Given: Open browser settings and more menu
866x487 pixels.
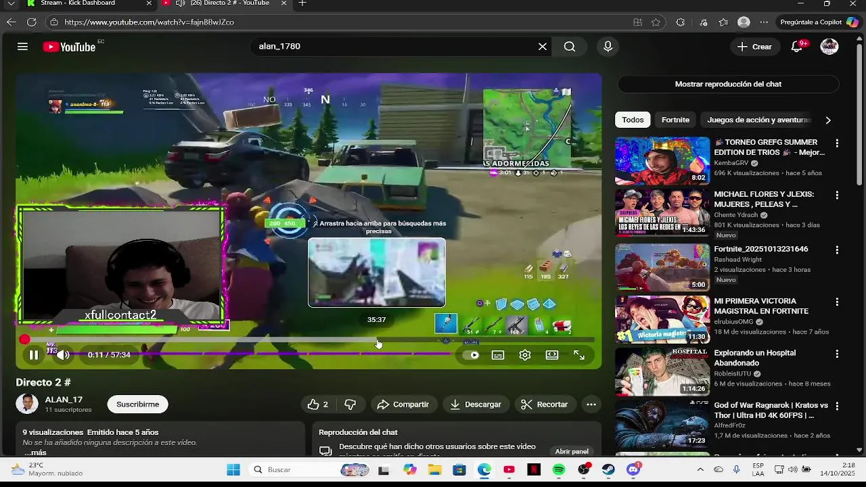Looking at the screenshot, I should [x=764, y=22].
